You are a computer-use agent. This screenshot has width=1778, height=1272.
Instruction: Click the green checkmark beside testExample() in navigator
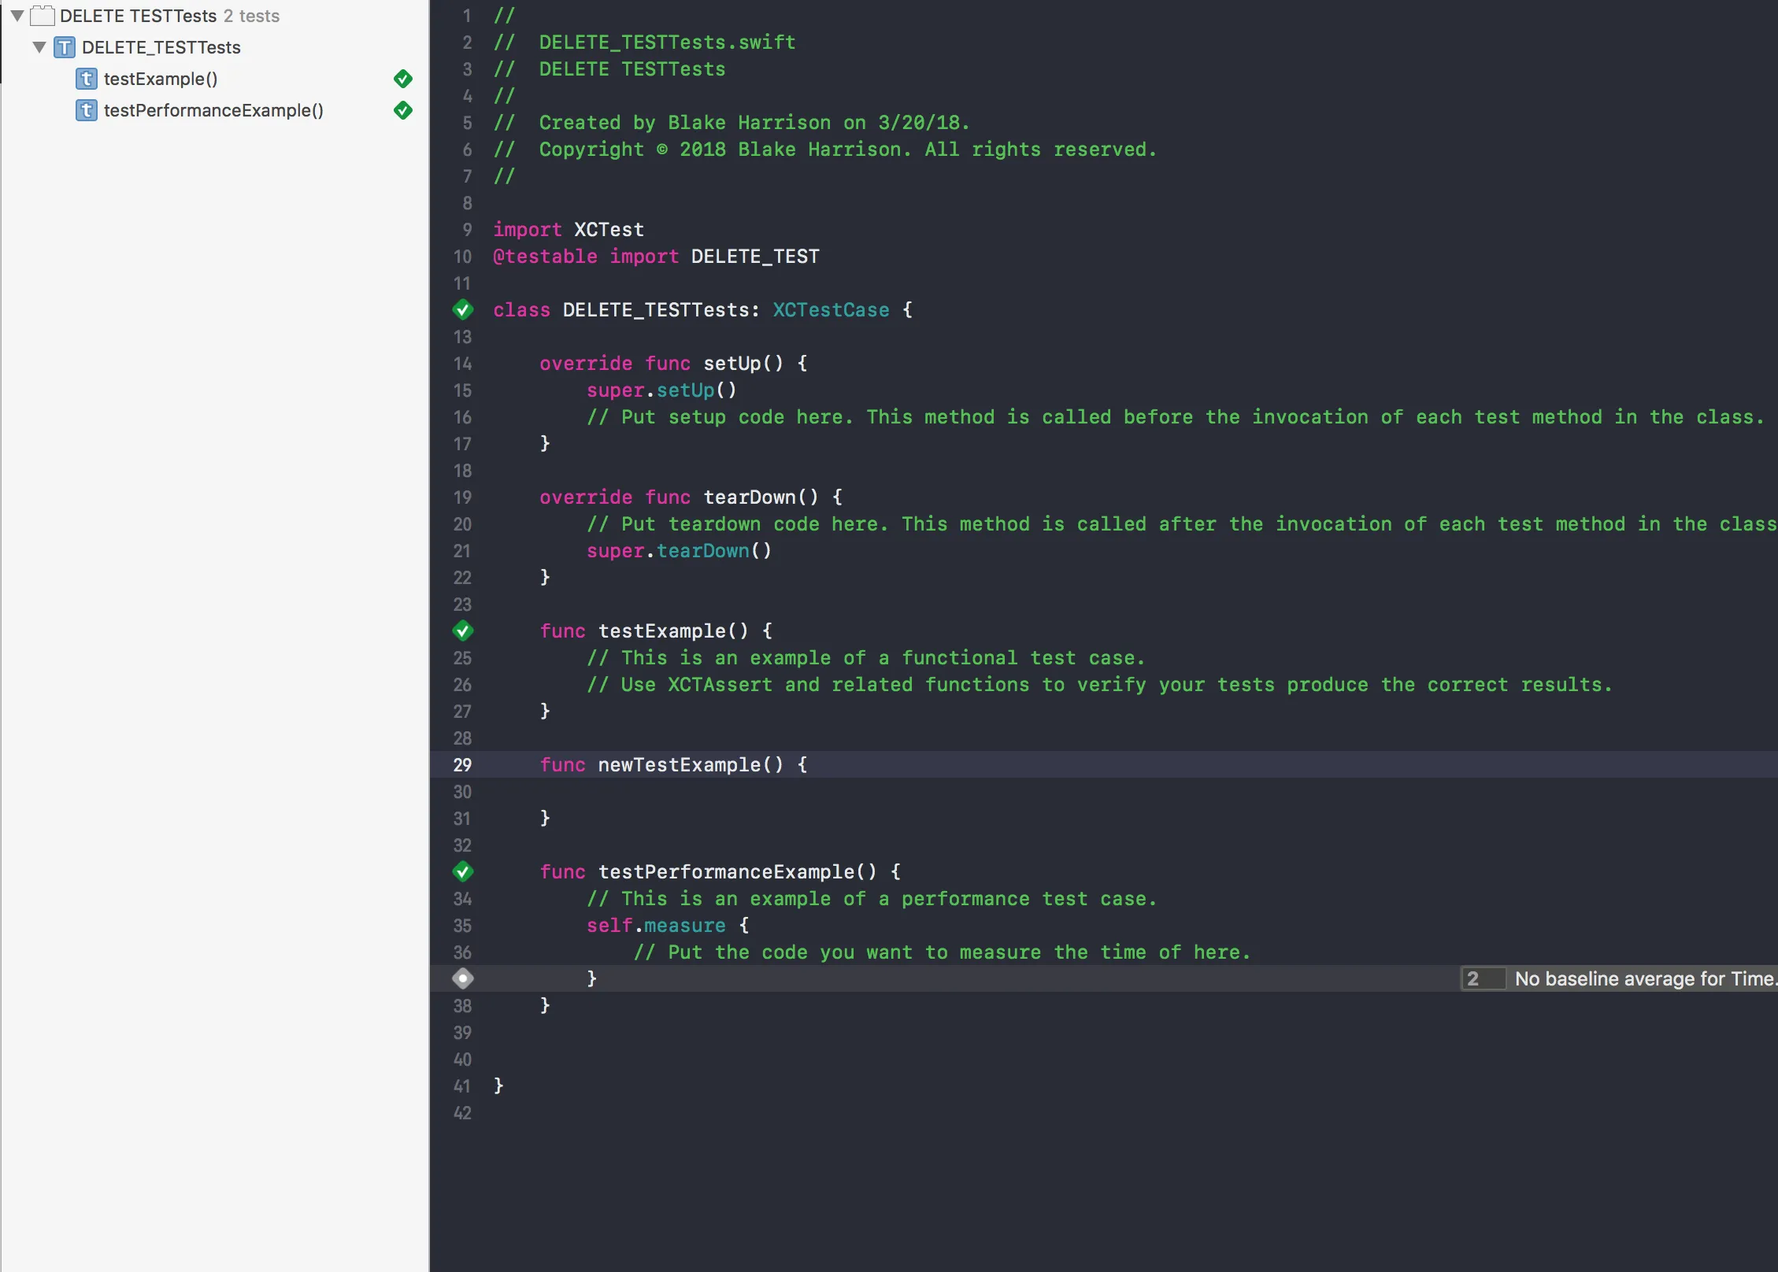pos(402,79)
